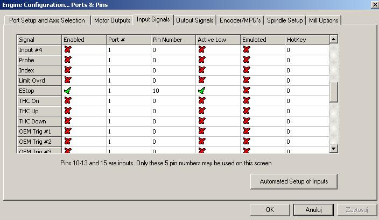This screenshot has width=379, height=220.
Task: Toggle Enabled mark for Index row
Action: click(x=68, y=70)
